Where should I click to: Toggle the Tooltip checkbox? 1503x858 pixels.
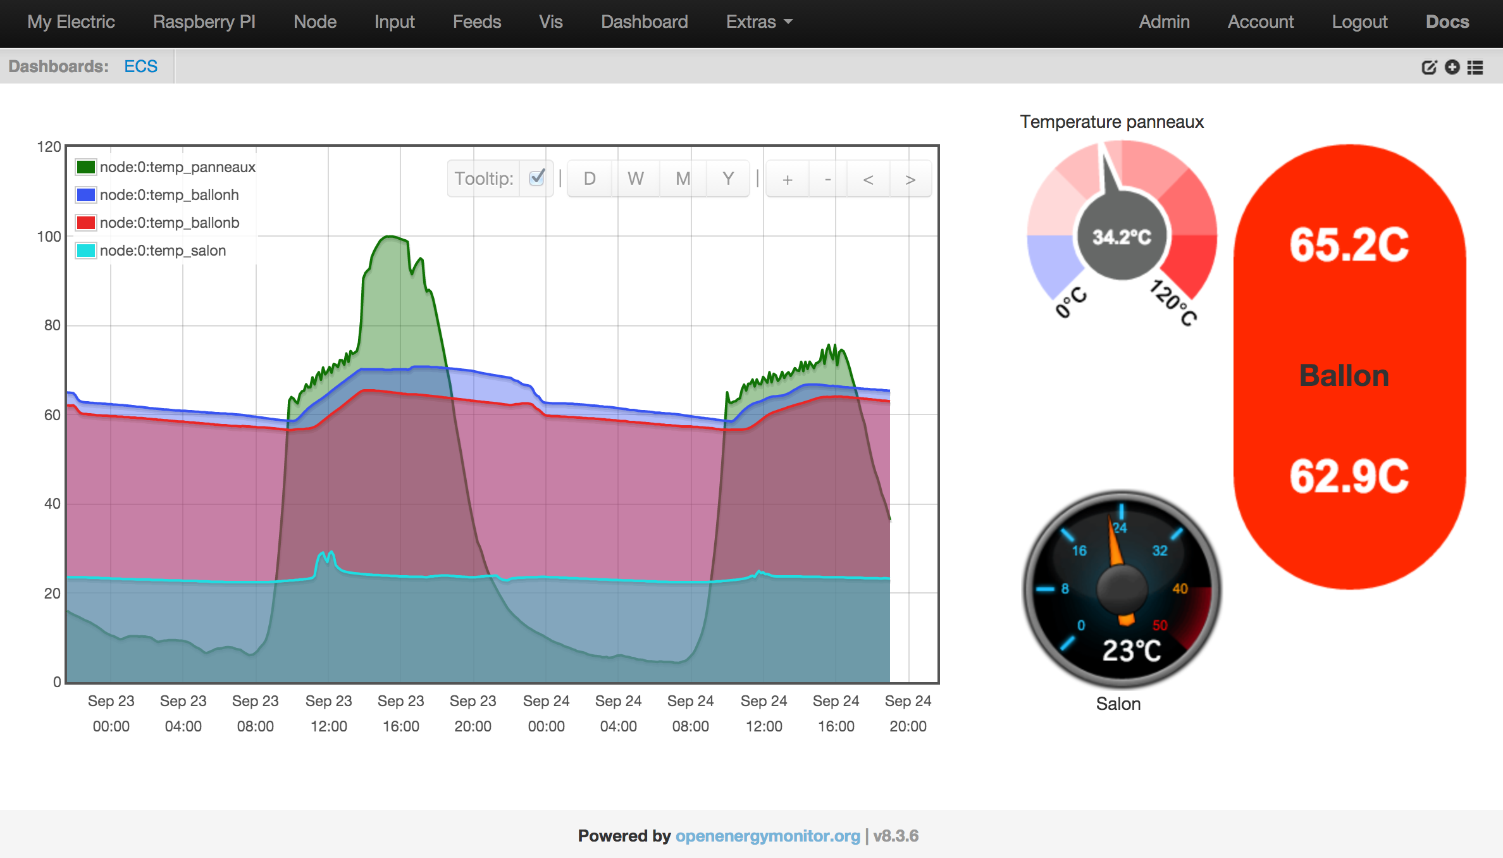536,178
